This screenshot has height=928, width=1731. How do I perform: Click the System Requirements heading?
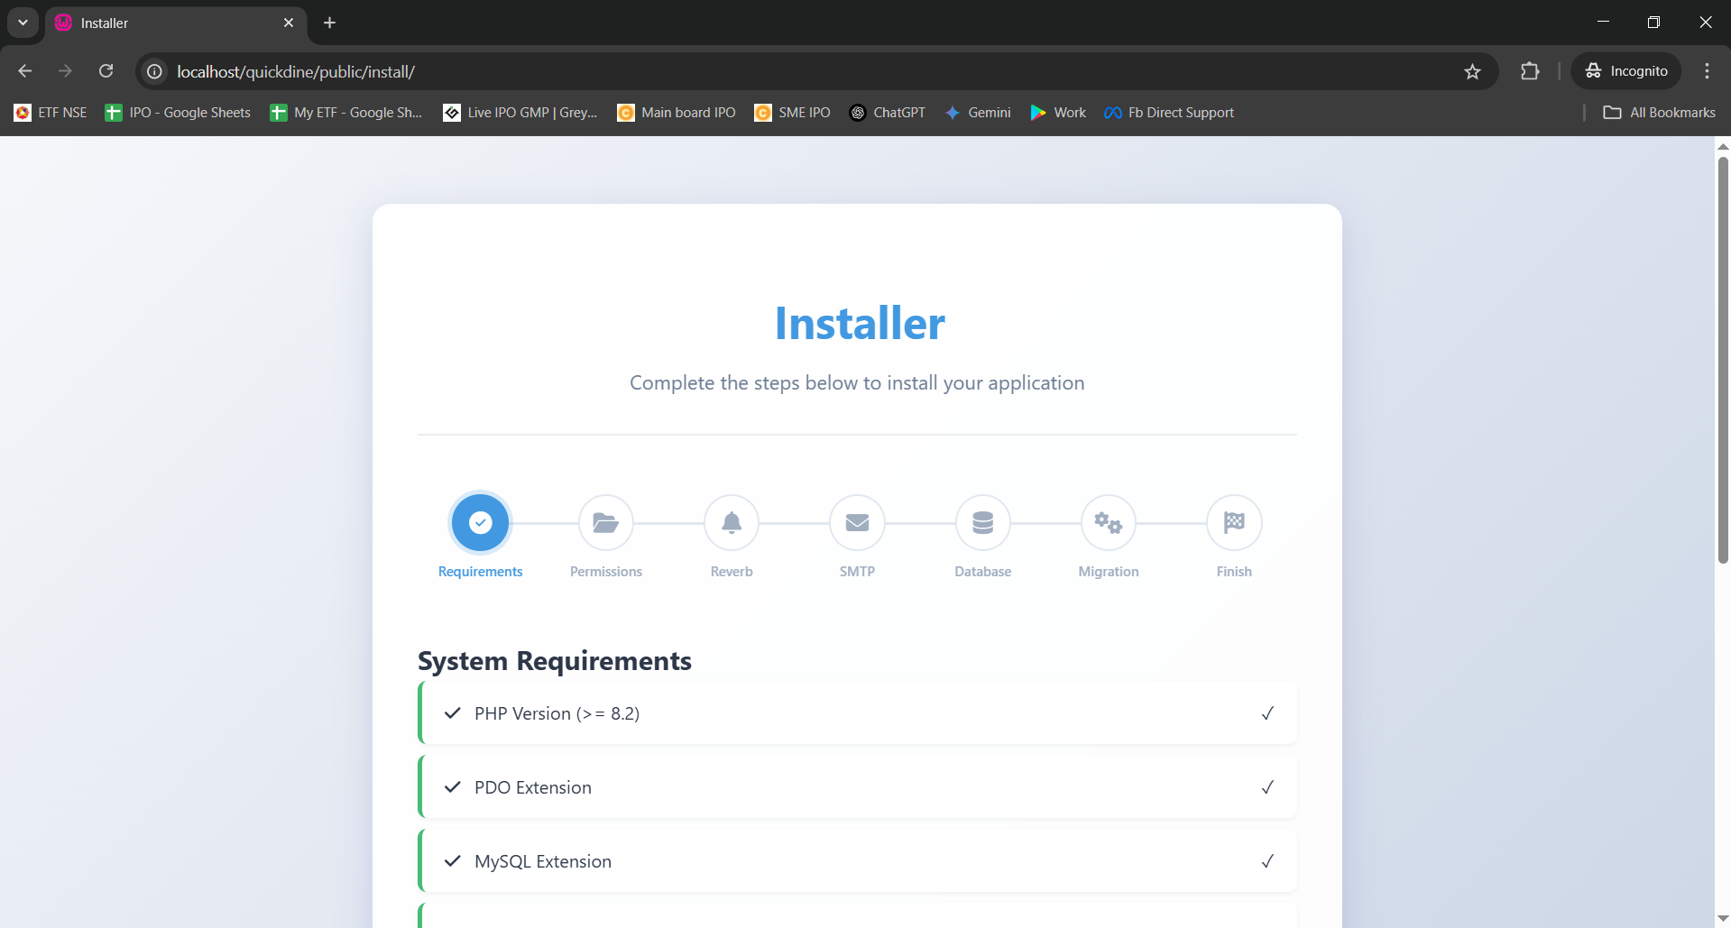point(555,661)
